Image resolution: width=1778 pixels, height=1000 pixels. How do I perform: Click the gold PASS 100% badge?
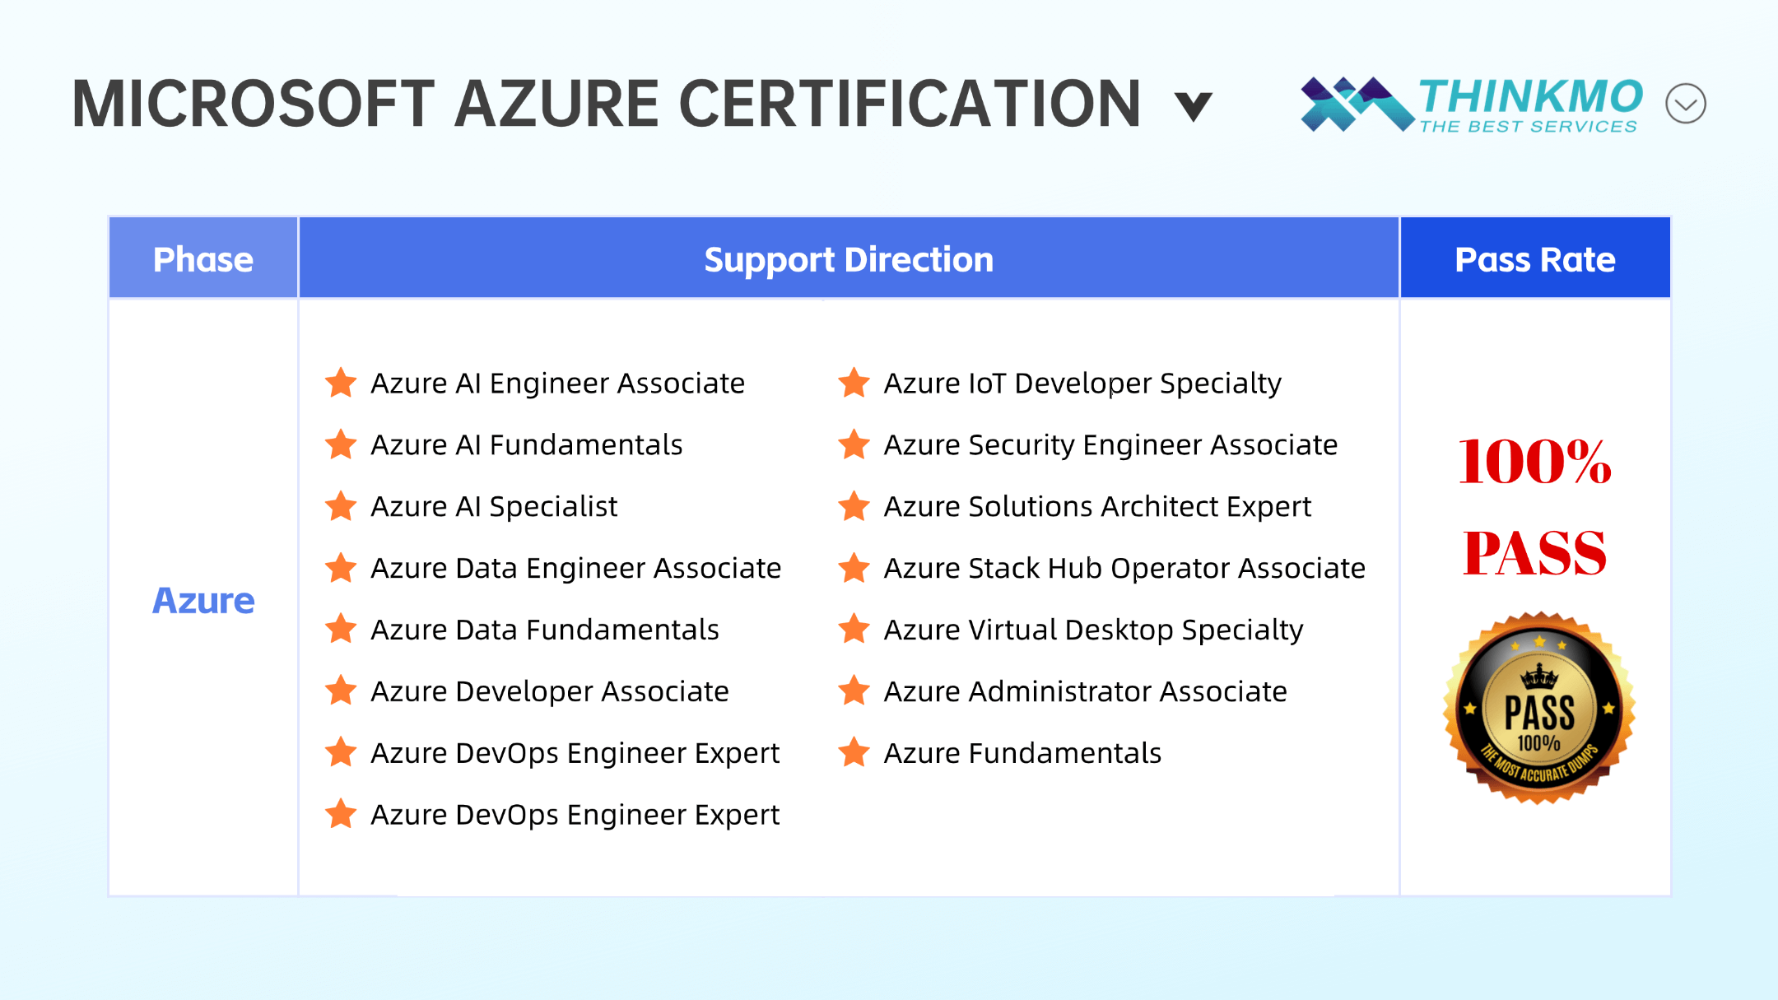(1538, 708)
